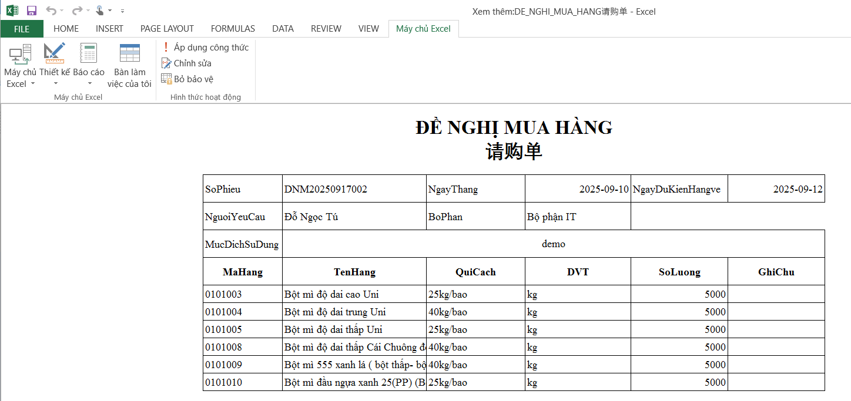The height and width of the screenshot is (401, 851).
Task: Click the Áp dụng công thức exclamation icon
Action: coord(166,47)
